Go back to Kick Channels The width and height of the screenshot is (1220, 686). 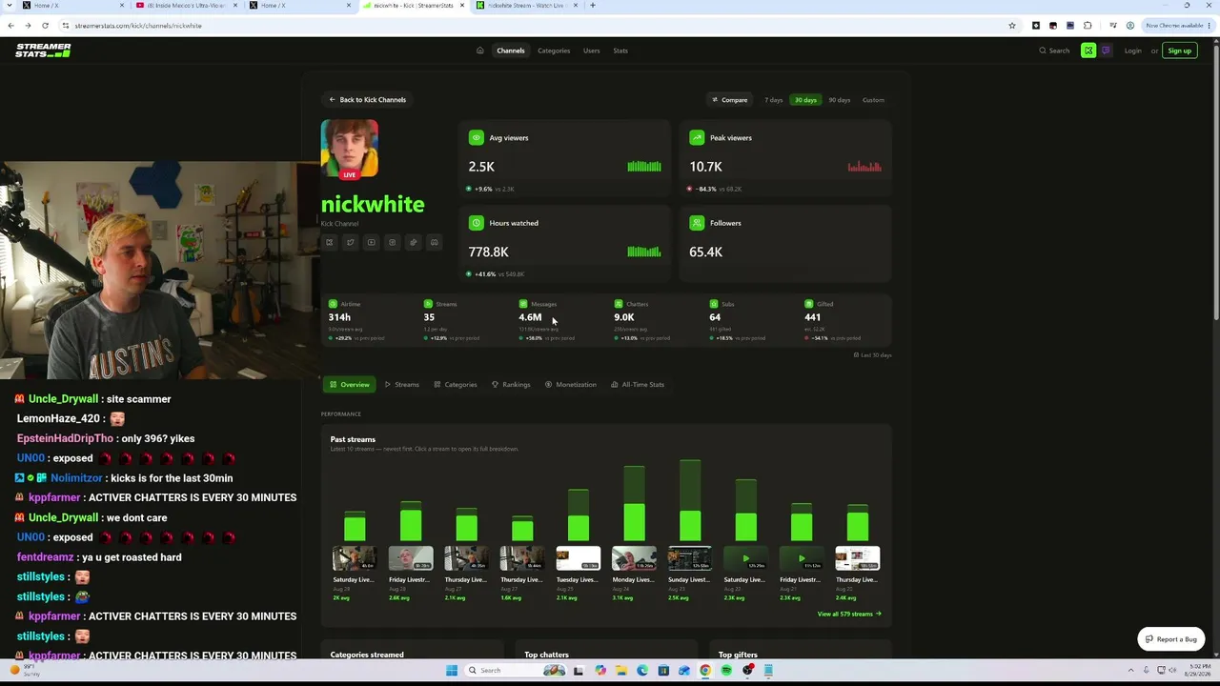368,100
